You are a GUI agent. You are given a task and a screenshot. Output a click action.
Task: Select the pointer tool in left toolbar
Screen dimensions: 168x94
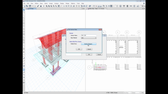pyautogui.click(x=24, y=10)
